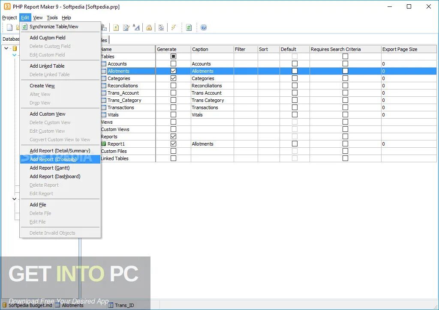Click the 'Reconciliations' caption cell

tap(212, 86)
